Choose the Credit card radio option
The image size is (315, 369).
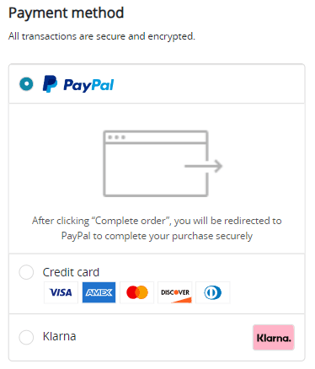click(x=26, y=272)
